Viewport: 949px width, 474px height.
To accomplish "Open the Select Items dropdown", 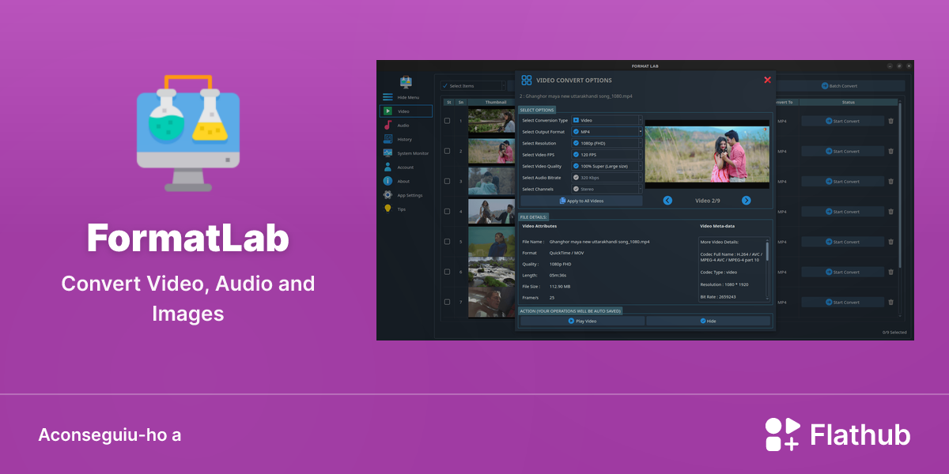I will pyautogui.click(x=473, y=85).
